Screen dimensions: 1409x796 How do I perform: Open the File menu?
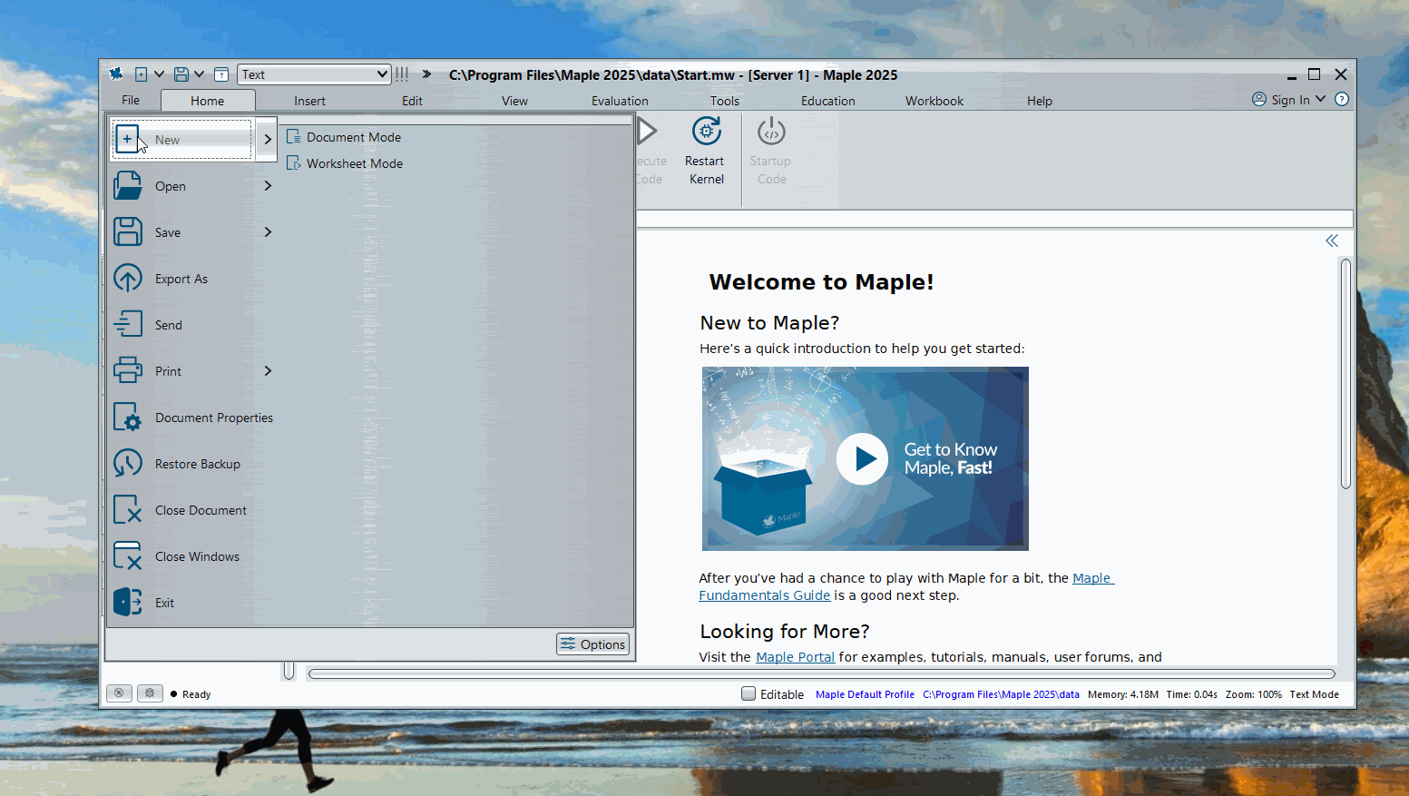tap(131, 101)
